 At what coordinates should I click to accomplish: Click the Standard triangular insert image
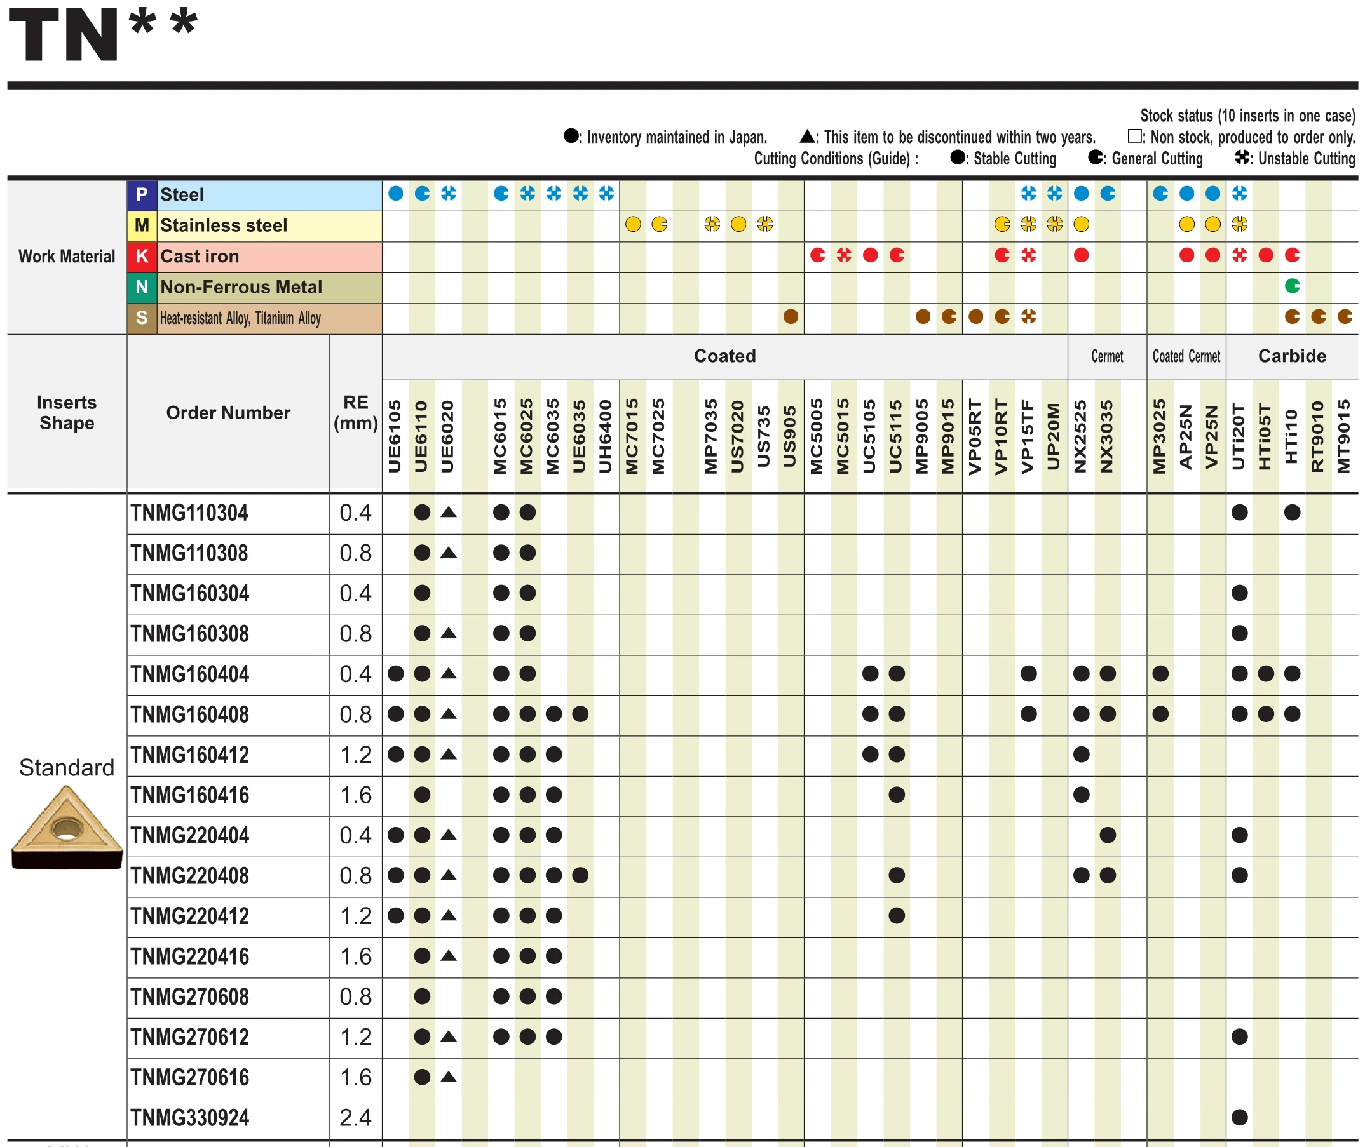pyautogui.click(x=67, y=827)
